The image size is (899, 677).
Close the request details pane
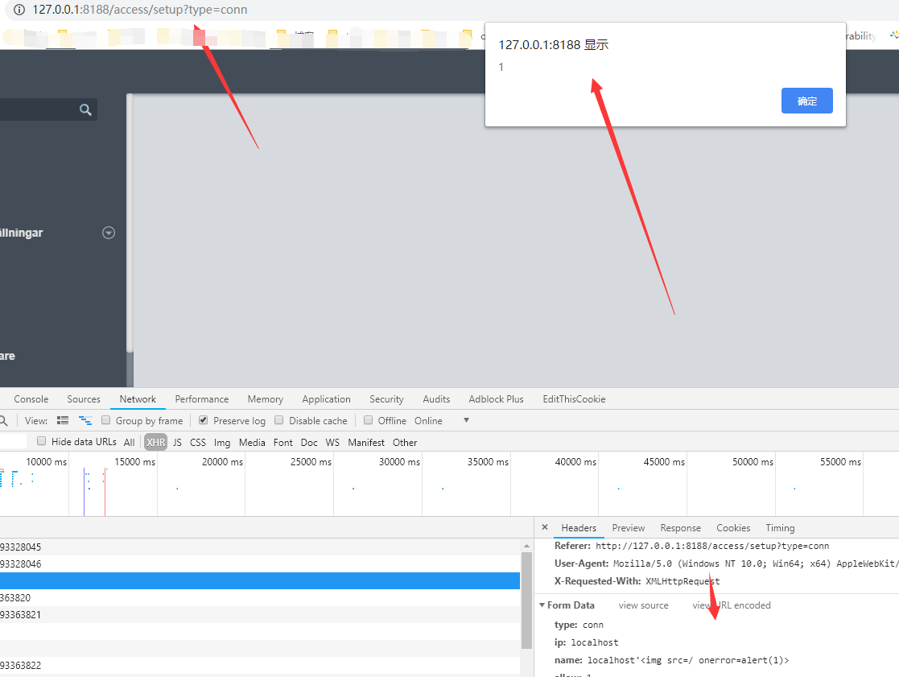(x=545, y=528)
